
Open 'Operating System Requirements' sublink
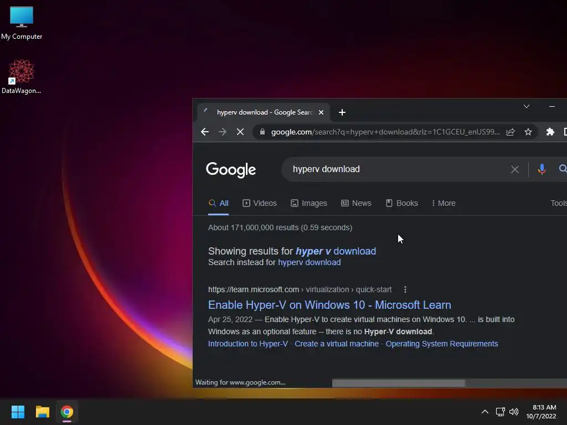coord(441,344)
